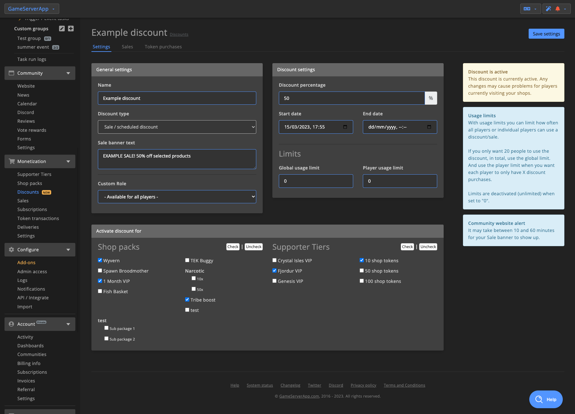Click the magic wand icon in top bar
575x414 pixels.
pyautogui.click(x=548, y=9)
